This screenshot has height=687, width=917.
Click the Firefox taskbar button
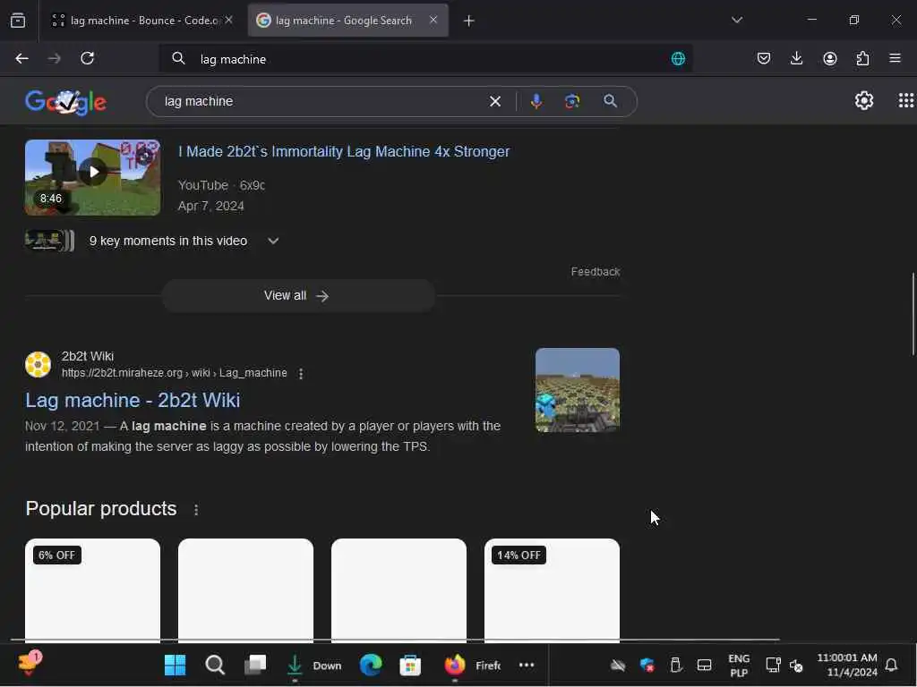[471, 666]
